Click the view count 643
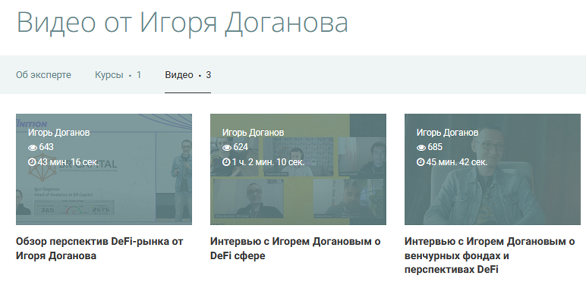This screenshot has height=285, width=586. tap(46, 147)
